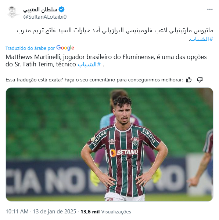The height and width of the screenshot is (220, 219).
Task: Open the @SultanALotaibi0 handle
Action: [x=45, y=17]
